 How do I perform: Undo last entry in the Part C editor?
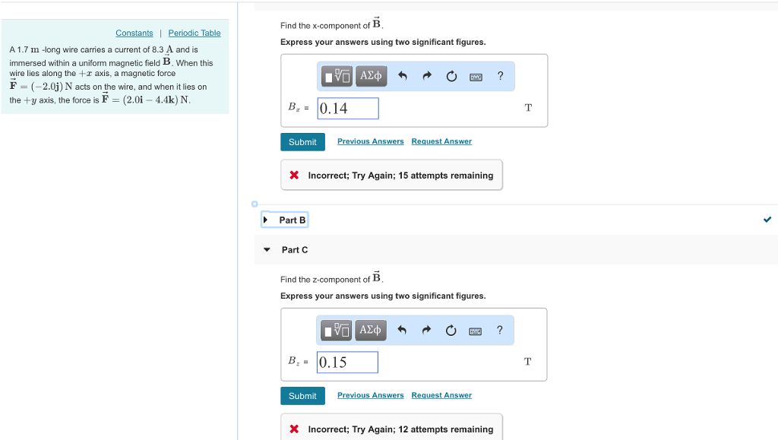click(x=402, y=330)
